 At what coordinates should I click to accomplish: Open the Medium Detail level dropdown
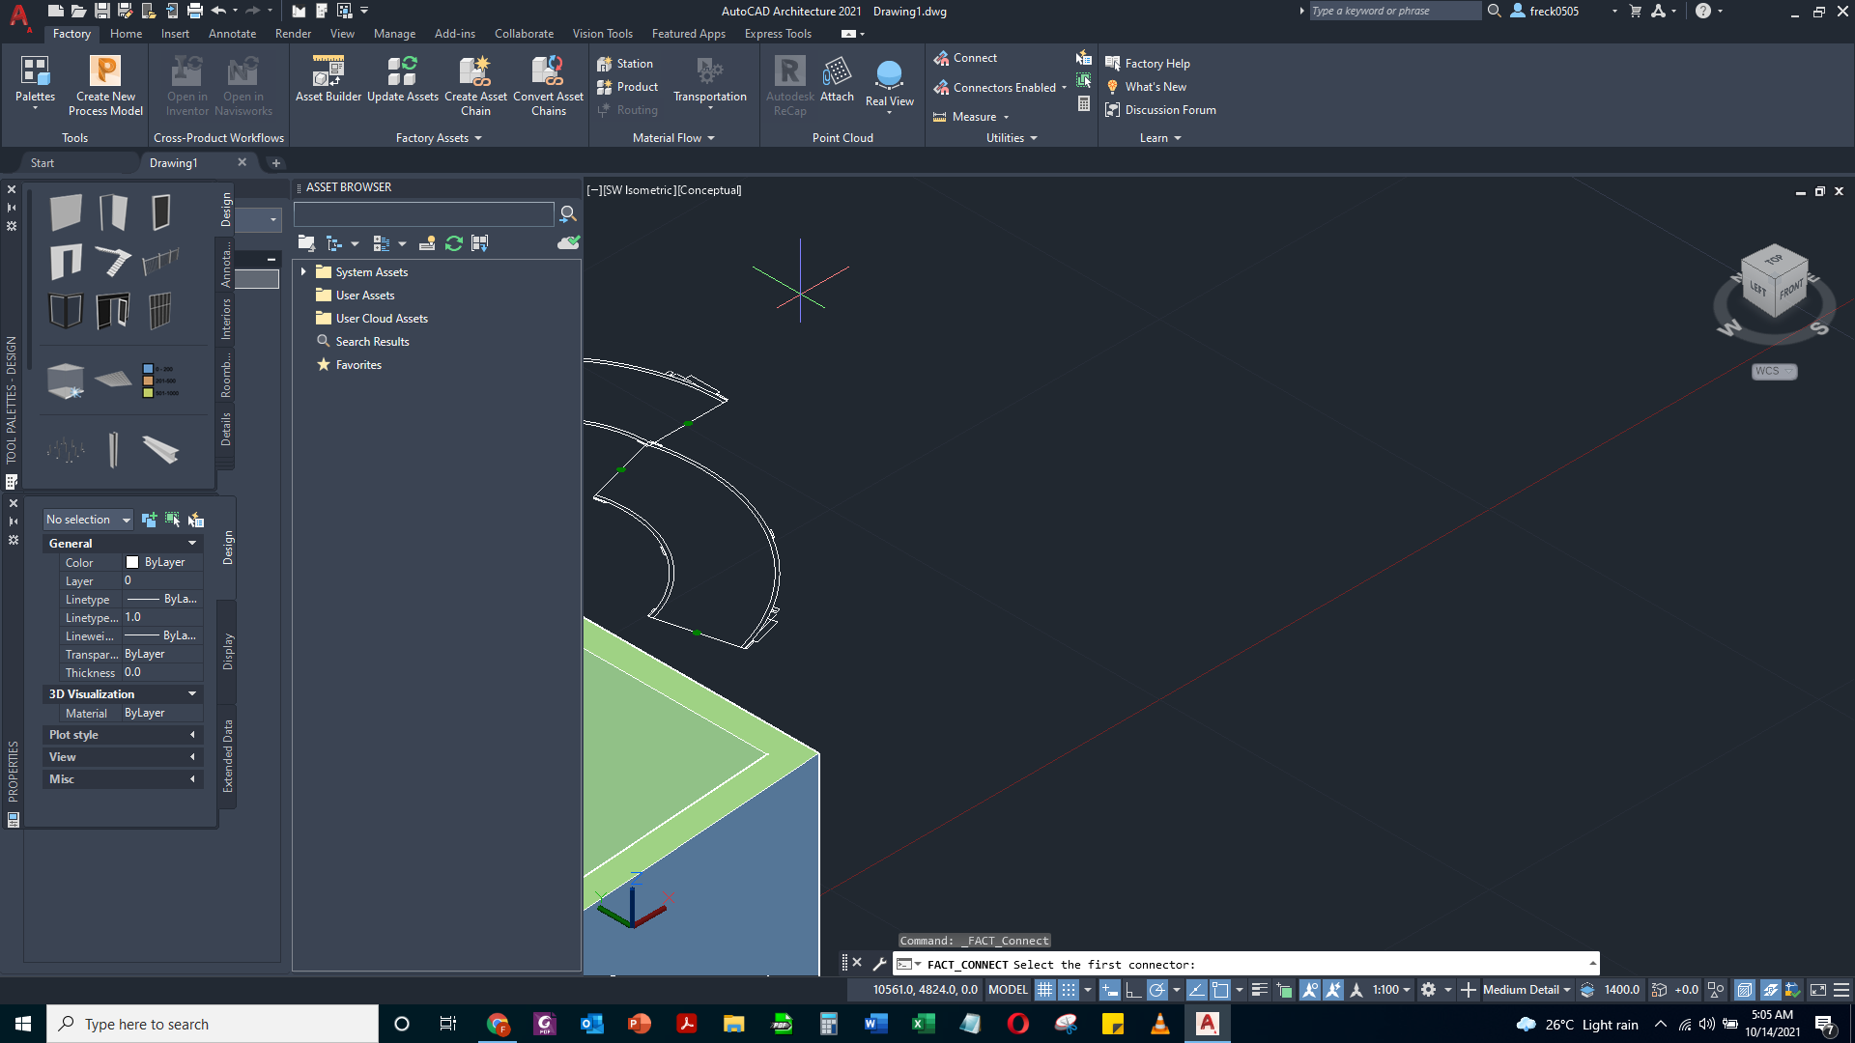[x=1525, y=989]
